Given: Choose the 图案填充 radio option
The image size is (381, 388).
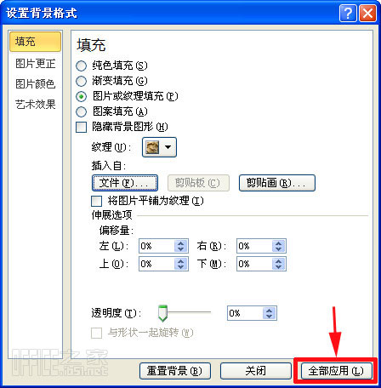Looking at the screenshot, I should tap(82, 111).
